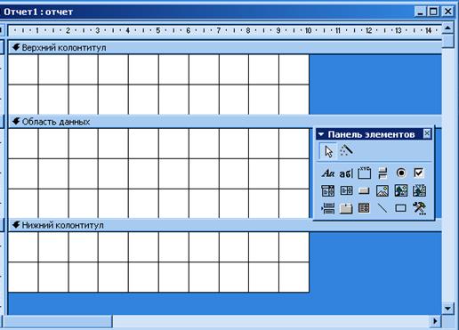Toggle the Control Wizards wand tool

tap(346, 151)
